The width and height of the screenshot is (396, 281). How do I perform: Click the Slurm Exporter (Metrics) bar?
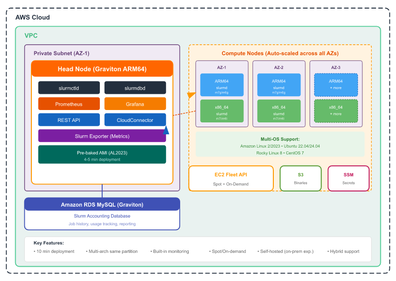coord(102,136)
